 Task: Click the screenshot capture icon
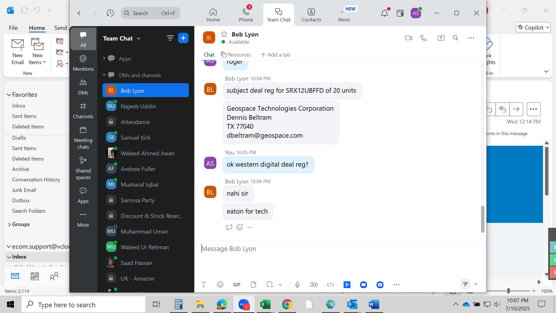coord(270,285)
